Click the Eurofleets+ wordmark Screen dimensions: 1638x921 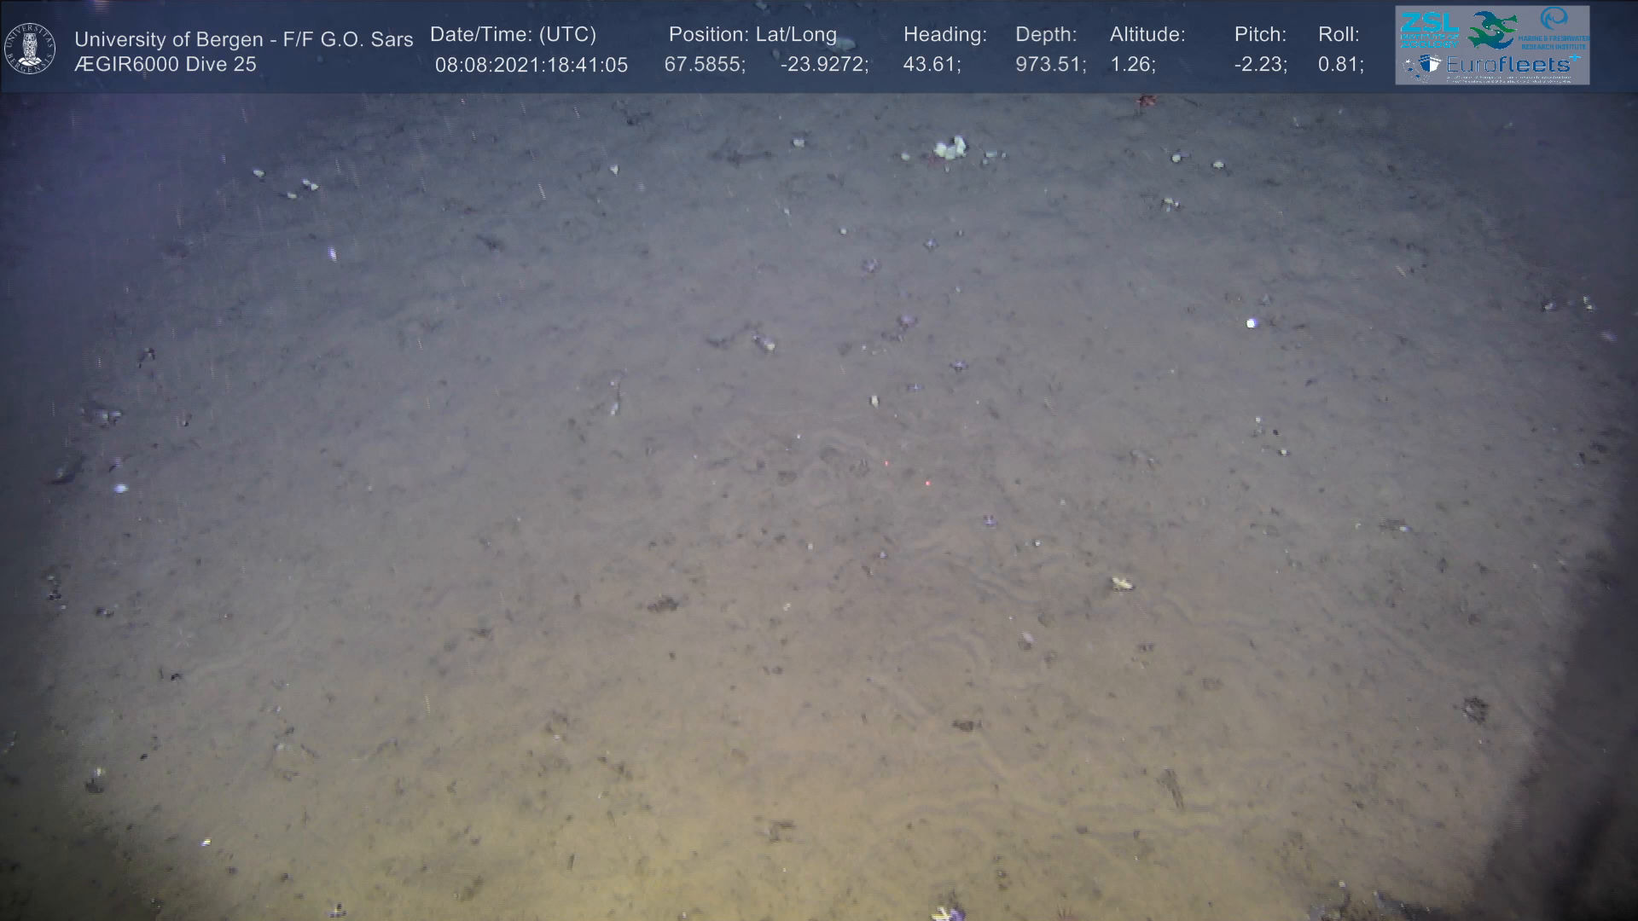tap(1508, 65)
